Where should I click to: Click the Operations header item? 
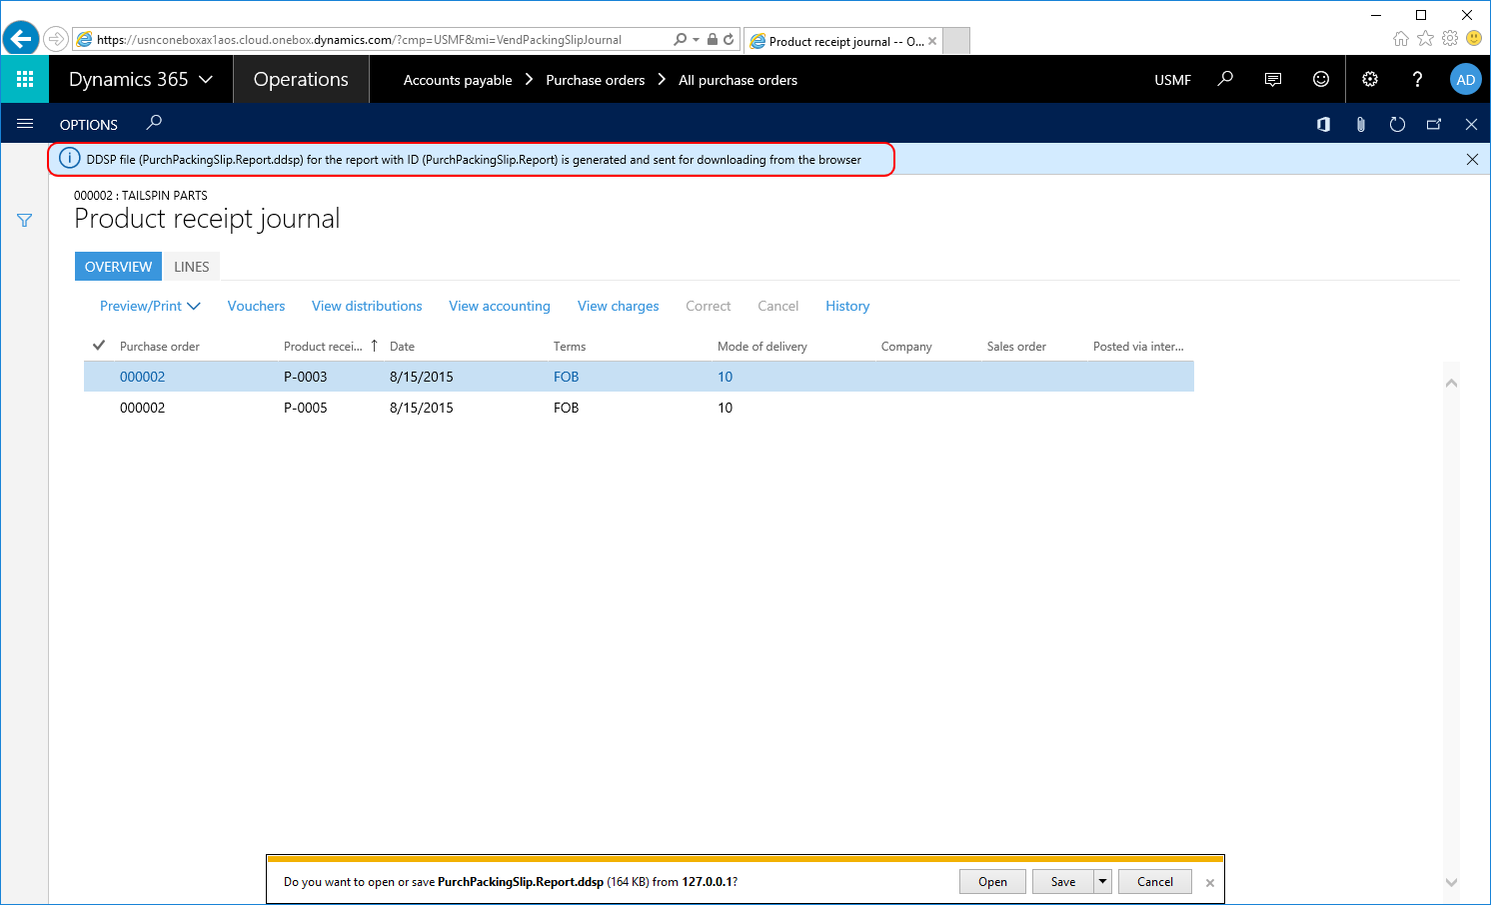click(301, 79)
